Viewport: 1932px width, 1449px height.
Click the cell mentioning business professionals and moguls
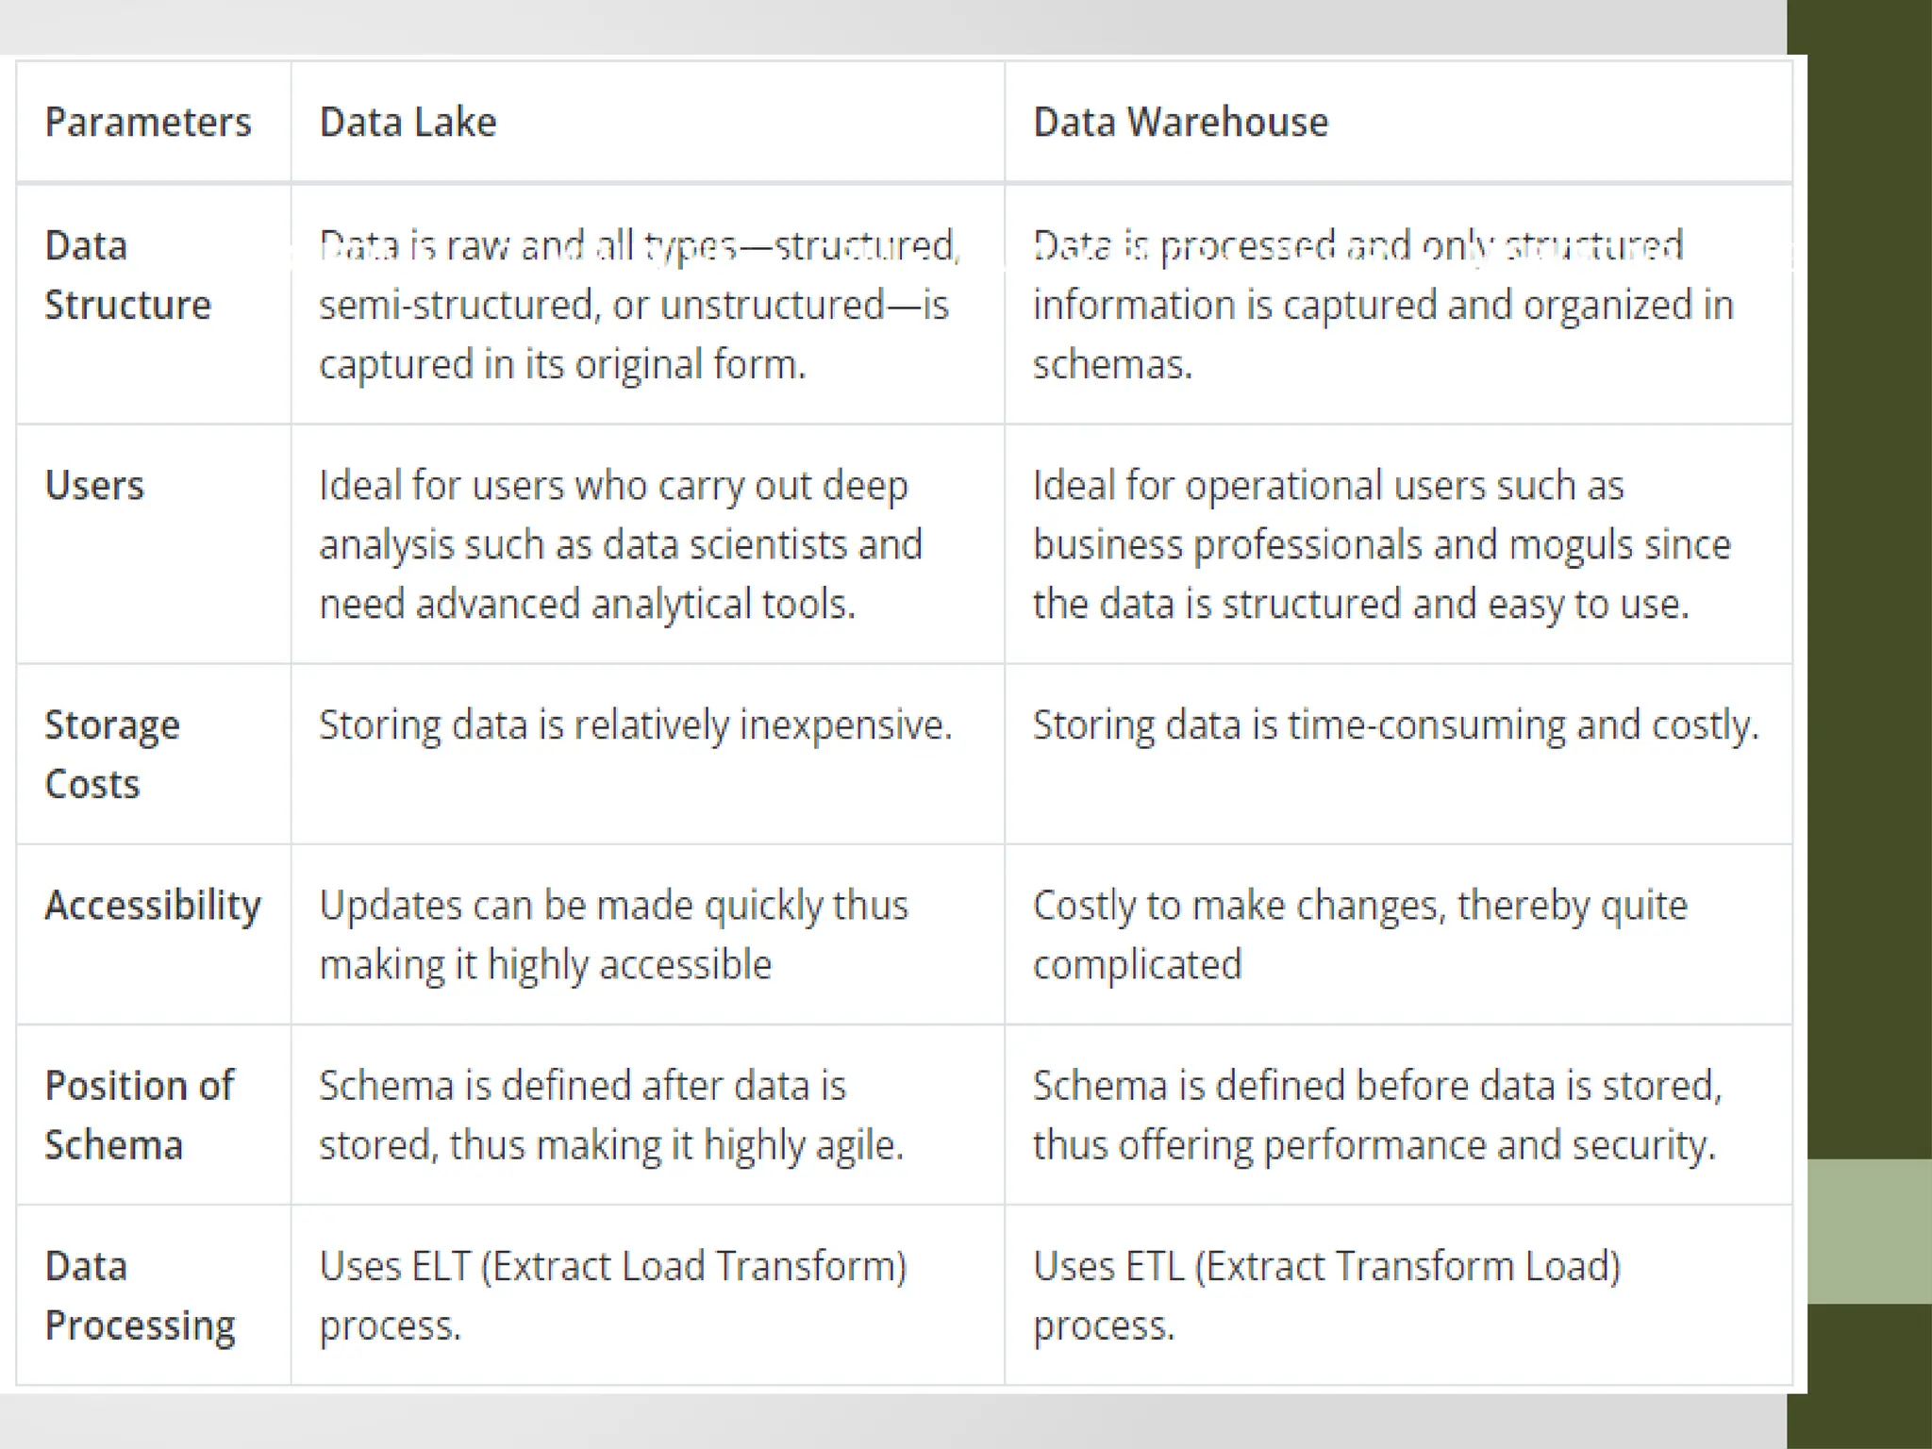pos(1381,544)
